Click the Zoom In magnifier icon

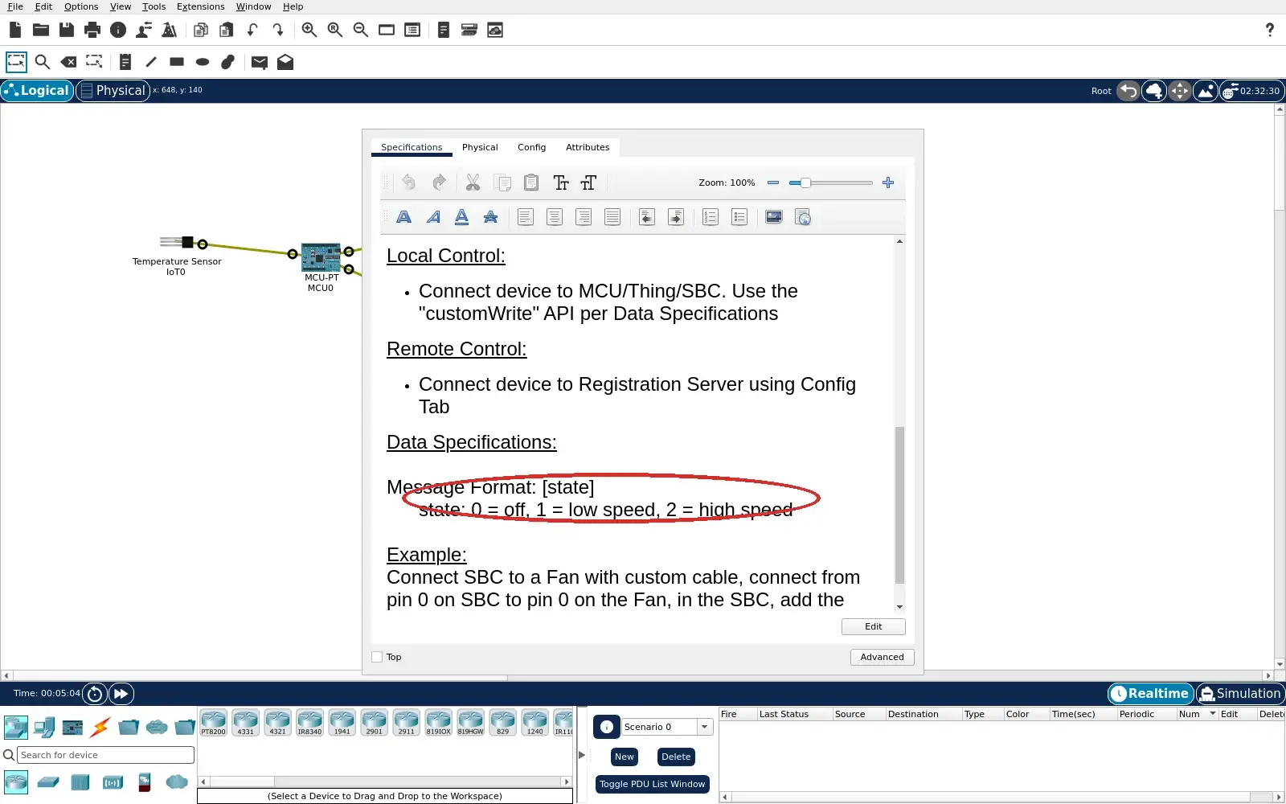tap(309, 30)
